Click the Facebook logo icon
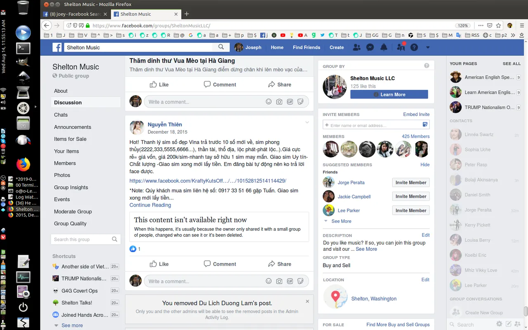 click(x=57, y=47)
